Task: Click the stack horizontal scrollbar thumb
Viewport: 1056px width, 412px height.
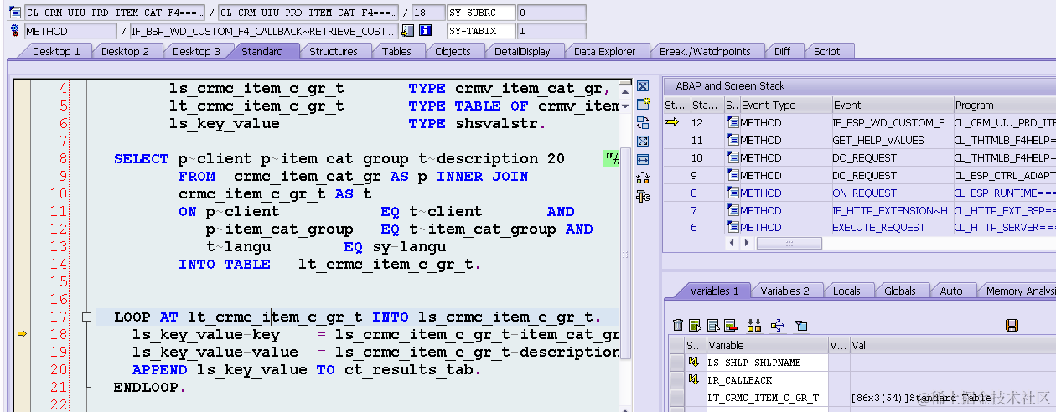Action: coord(789,243)
